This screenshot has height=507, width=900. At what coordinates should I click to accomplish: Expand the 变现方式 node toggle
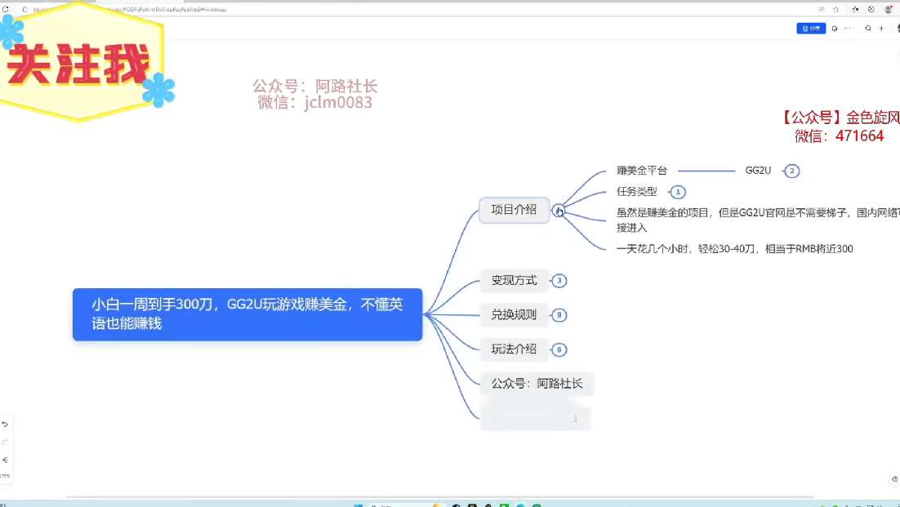559,281
